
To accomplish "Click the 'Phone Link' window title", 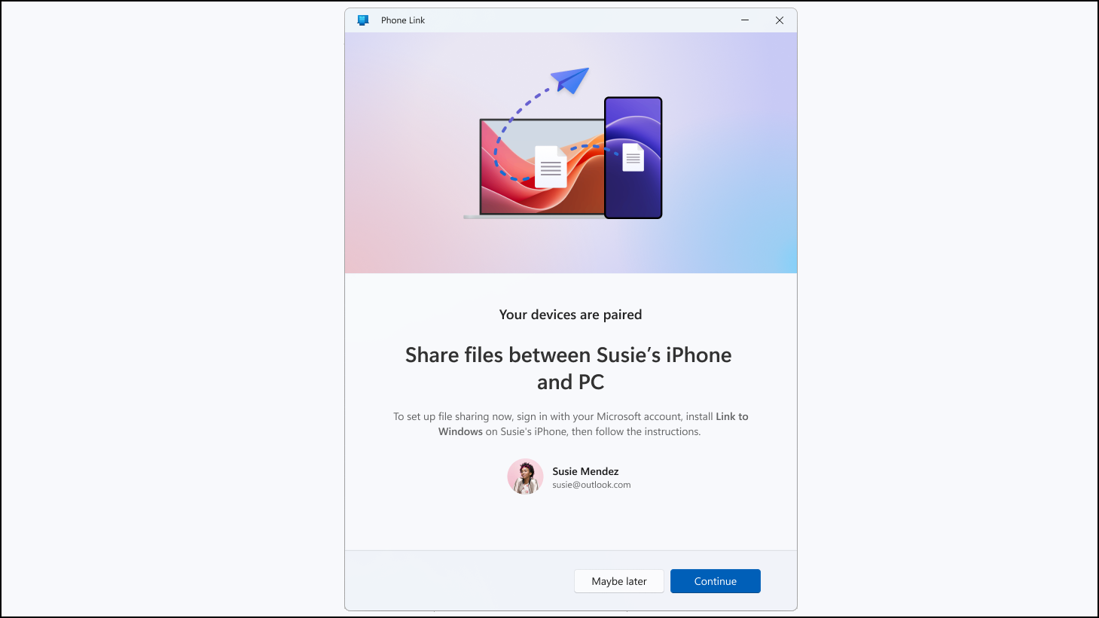I will pos(403,20).
